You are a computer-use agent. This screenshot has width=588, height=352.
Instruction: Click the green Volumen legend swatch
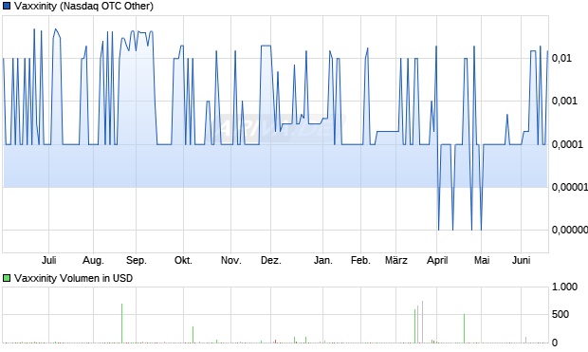(x=7, y=278)
